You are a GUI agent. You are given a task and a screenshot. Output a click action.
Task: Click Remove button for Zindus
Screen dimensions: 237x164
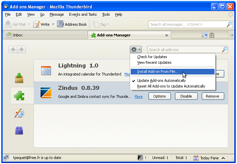point(213,96)
